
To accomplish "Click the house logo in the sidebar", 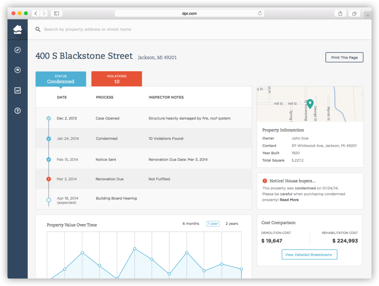I will pos(17,29).
